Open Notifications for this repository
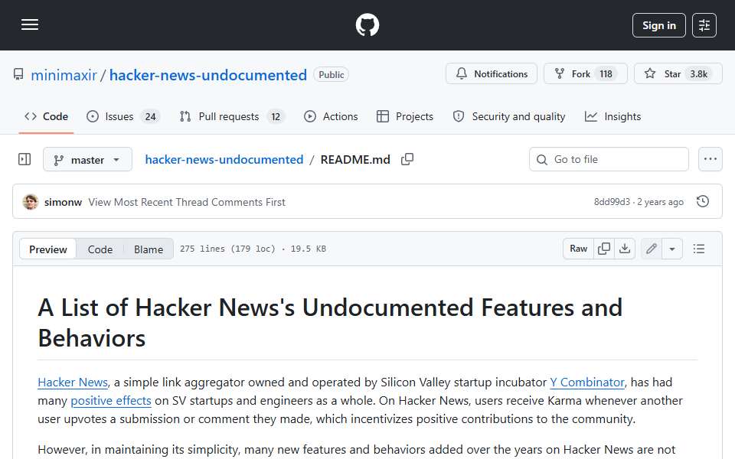735x459 pixels. coord(492,74)
